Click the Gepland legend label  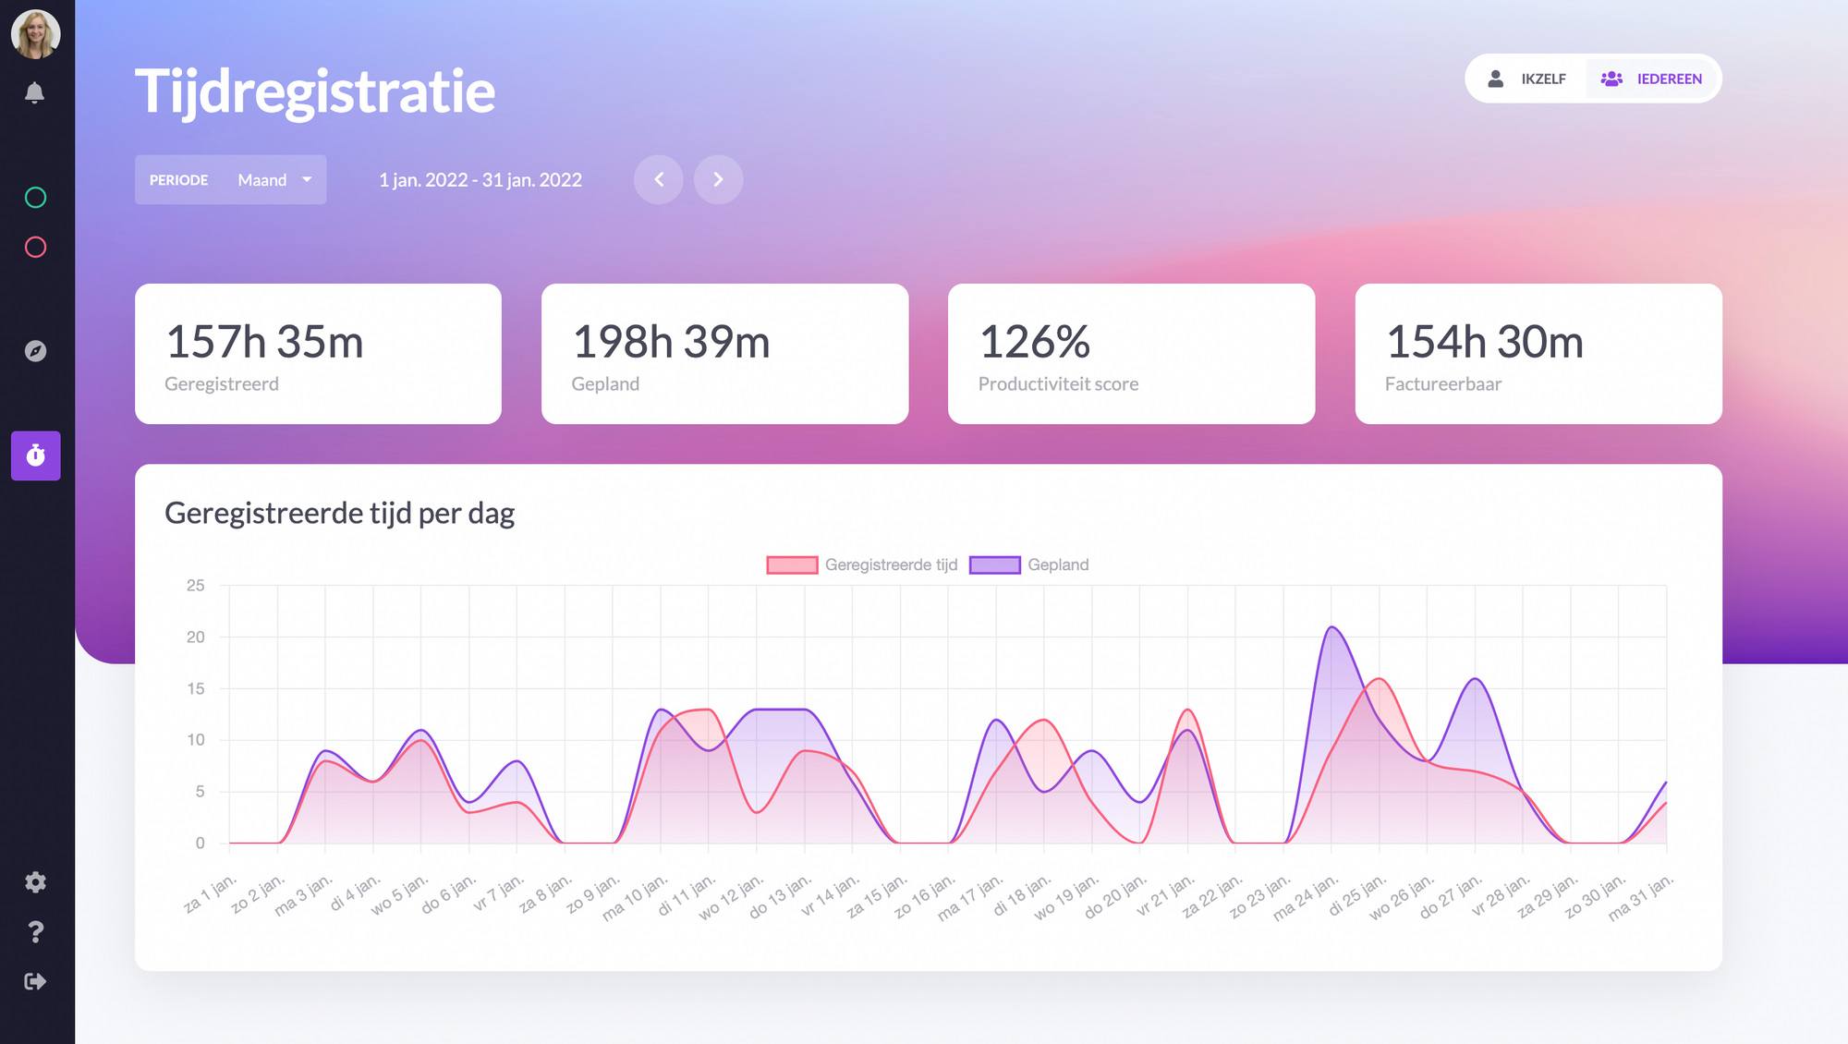[x=1058, y=564]
